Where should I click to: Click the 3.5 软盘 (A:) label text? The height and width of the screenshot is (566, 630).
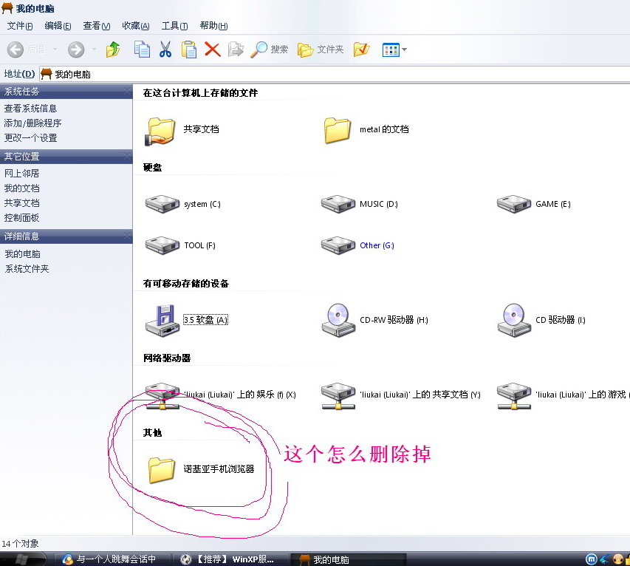point(206,320)
